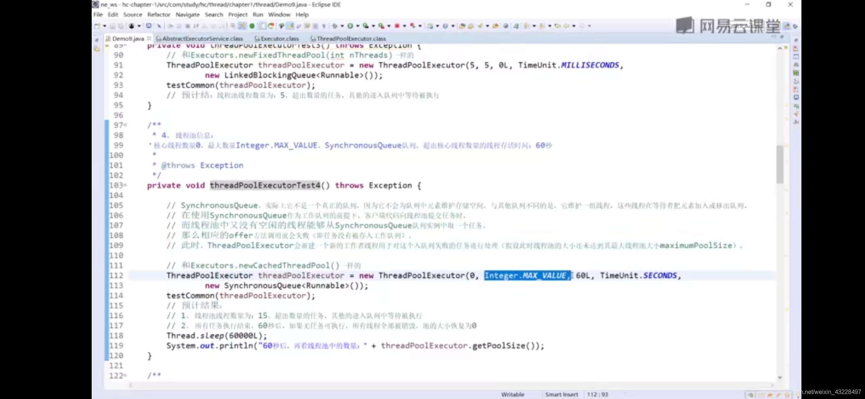This screenshot has width=865, height=399.
Task: Click the Restore Package Explorer icon in left trim
Action: 97,40
